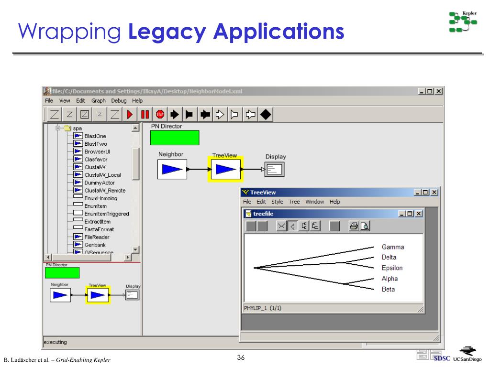
Task: Select the BlastOne actor
Action: [x=90, y=136]
